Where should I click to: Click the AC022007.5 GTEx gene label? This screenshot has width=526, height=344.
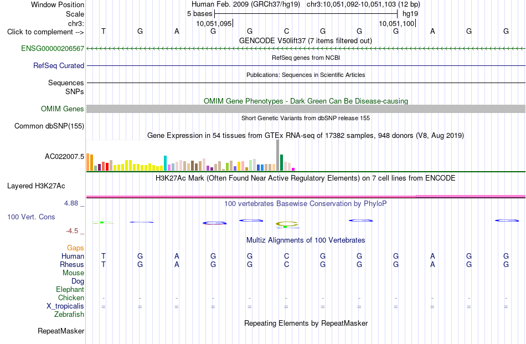click(x=64, y=156)
